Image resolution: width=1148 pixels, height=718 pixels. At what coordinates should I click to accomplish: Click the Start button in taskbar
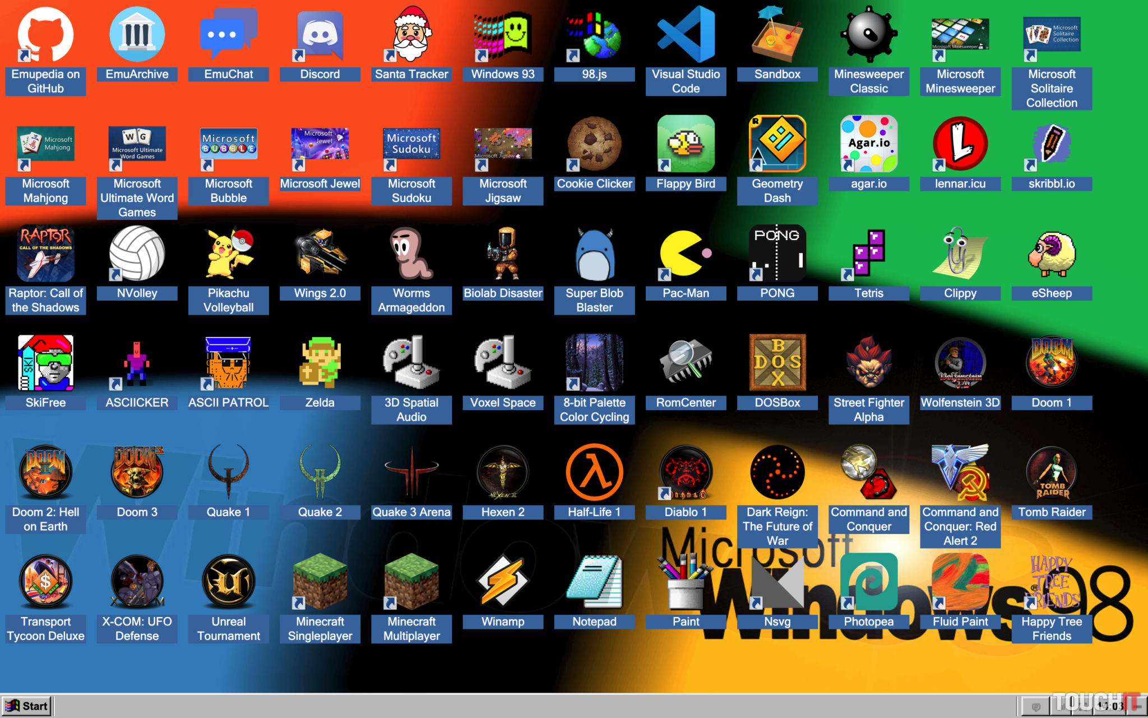(x=27, y=706)
